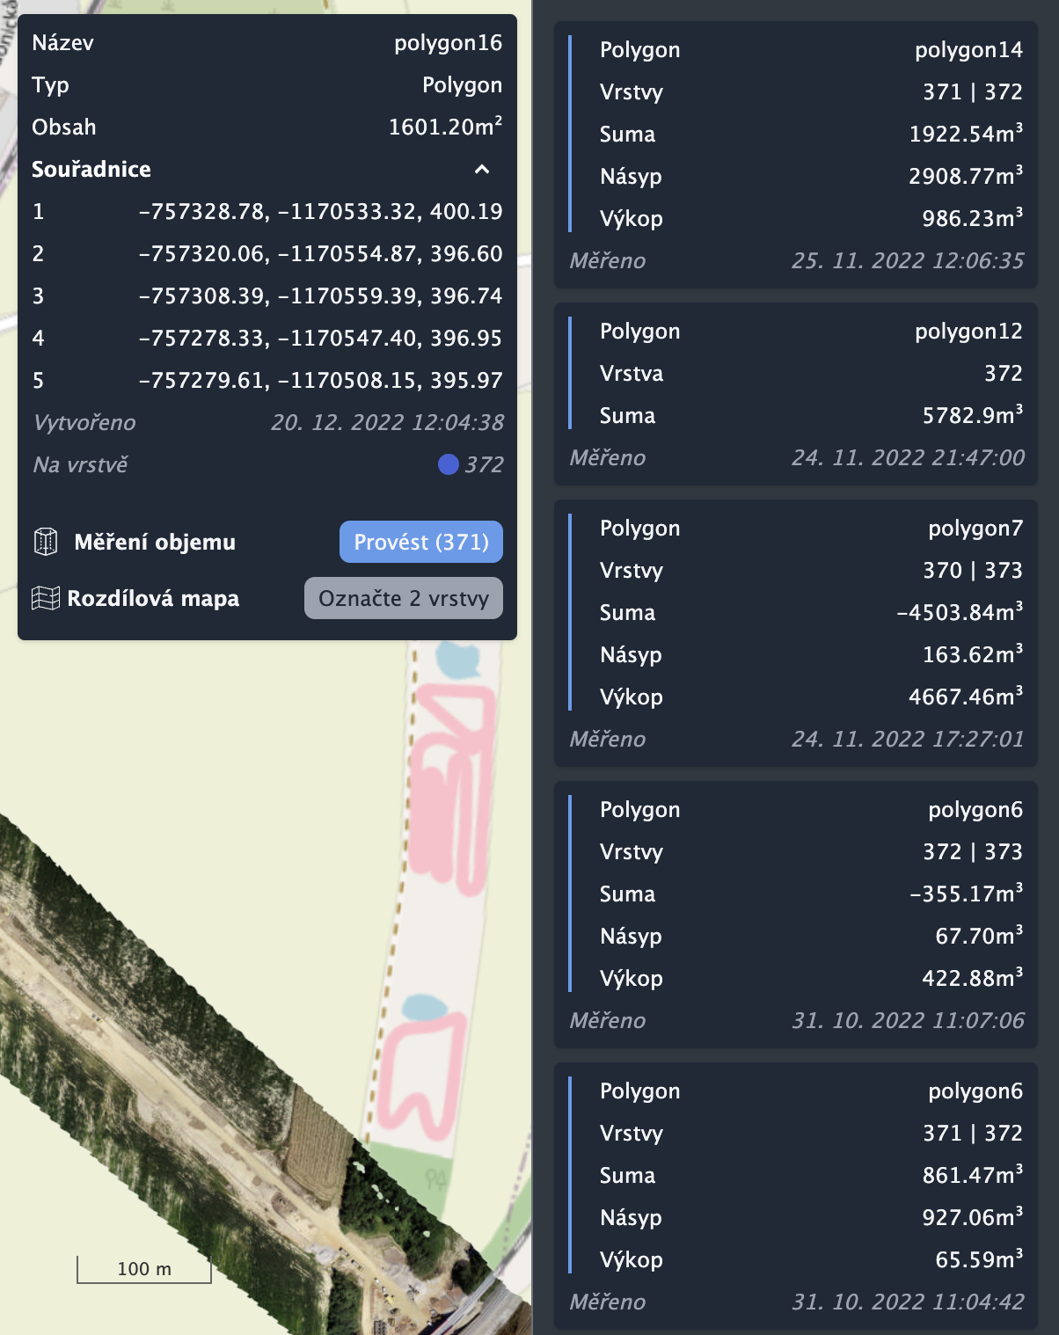Click the aerial orthophoto construction site imagery
The height and width of the screenshot is (1335, 1059).
click(x=176, y=1055)
